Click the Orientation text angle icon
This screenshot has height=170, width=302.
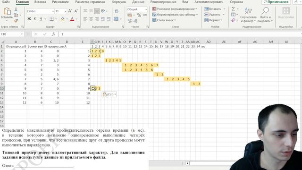[x=103, y=11]
